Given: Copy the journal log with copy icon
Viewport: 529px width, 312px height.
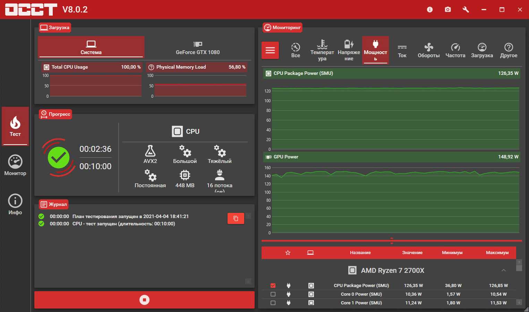Looking at the screenshot, I should coord(236,218).
